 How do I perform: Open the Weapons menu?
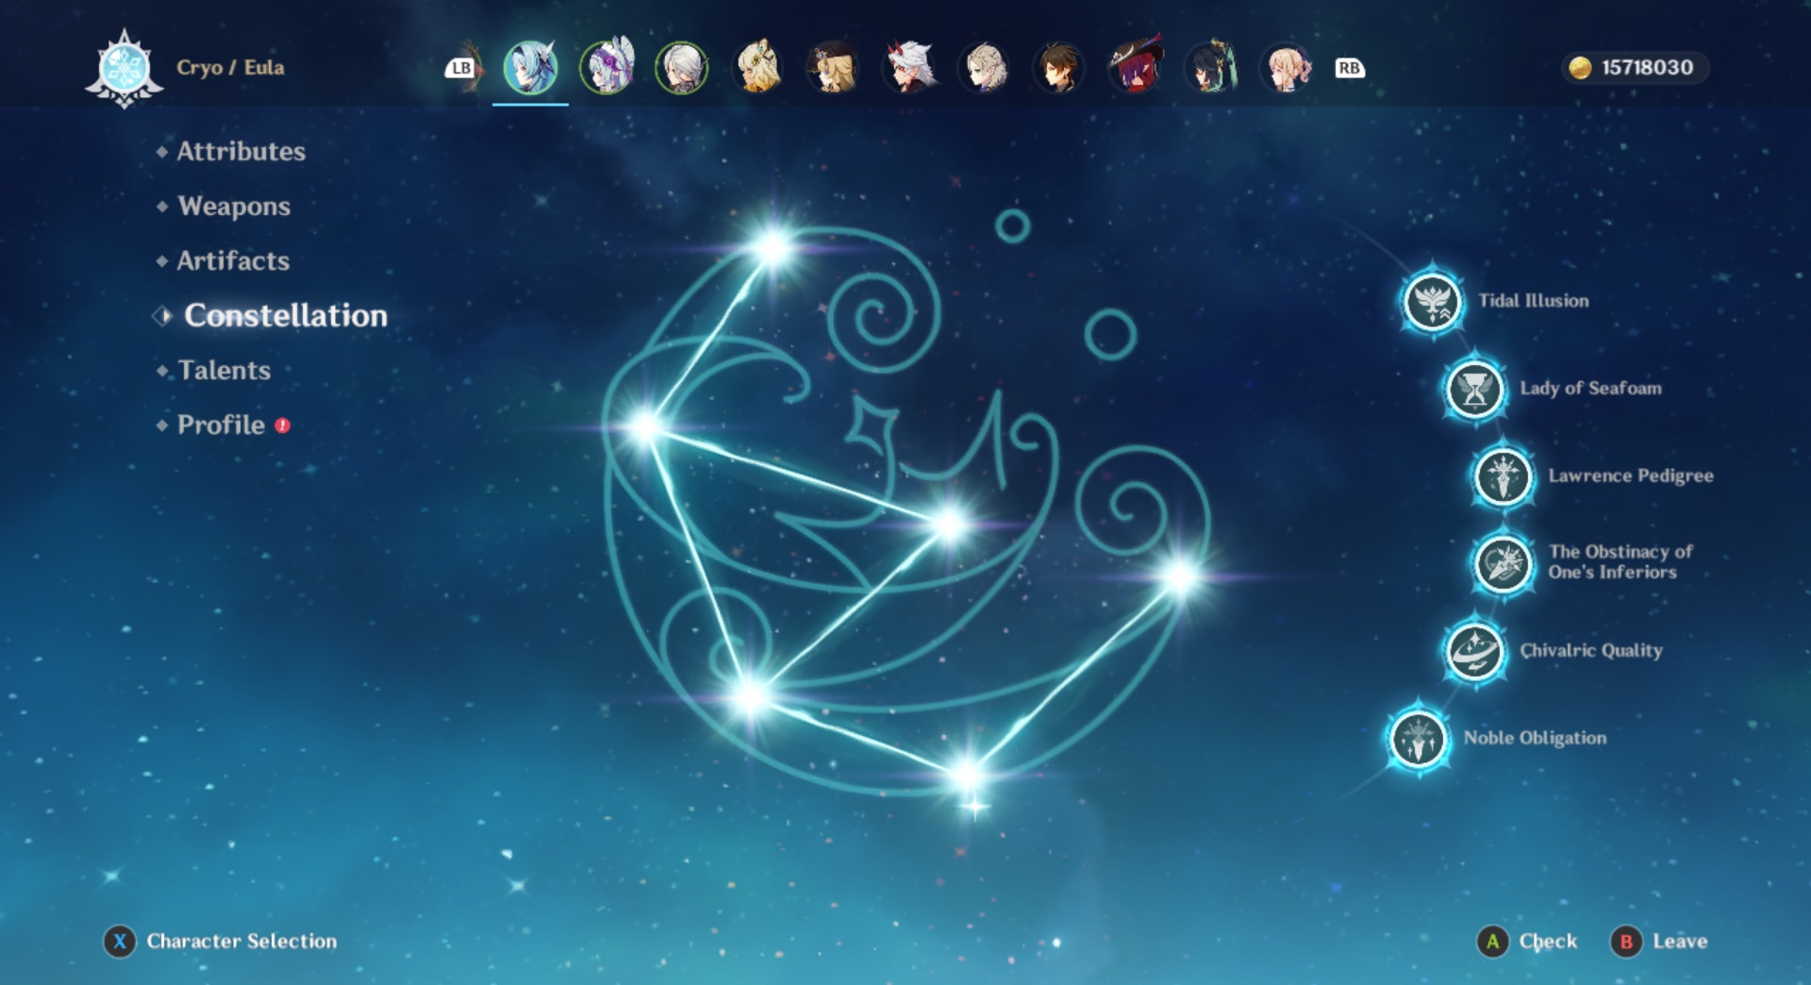tap(234, 206)
